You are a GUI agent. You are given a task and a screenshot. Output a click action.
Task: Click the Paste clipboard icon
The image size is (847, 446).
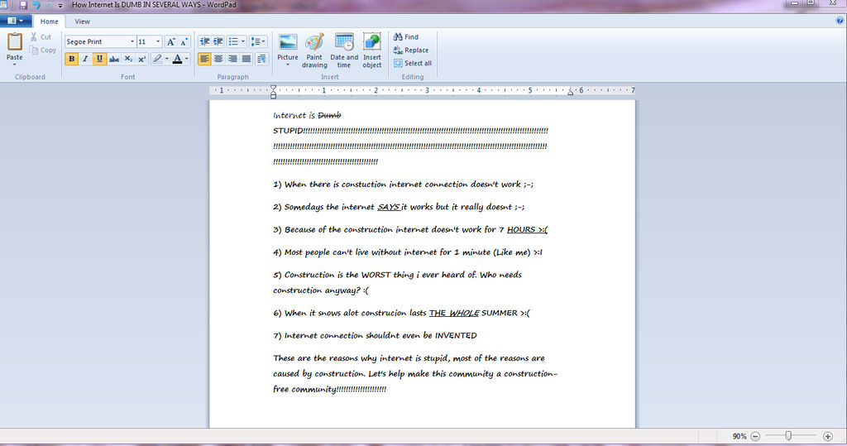tap(15, 42)
